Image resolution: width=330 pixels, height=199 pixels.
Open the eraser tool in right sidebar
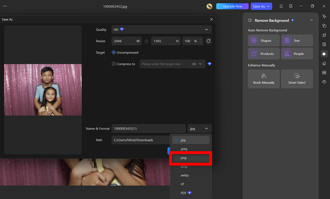324,63
